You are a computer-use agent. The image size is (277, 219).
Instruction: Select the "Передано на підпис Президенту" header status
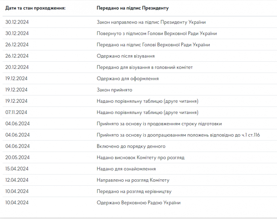coord(132,7)
